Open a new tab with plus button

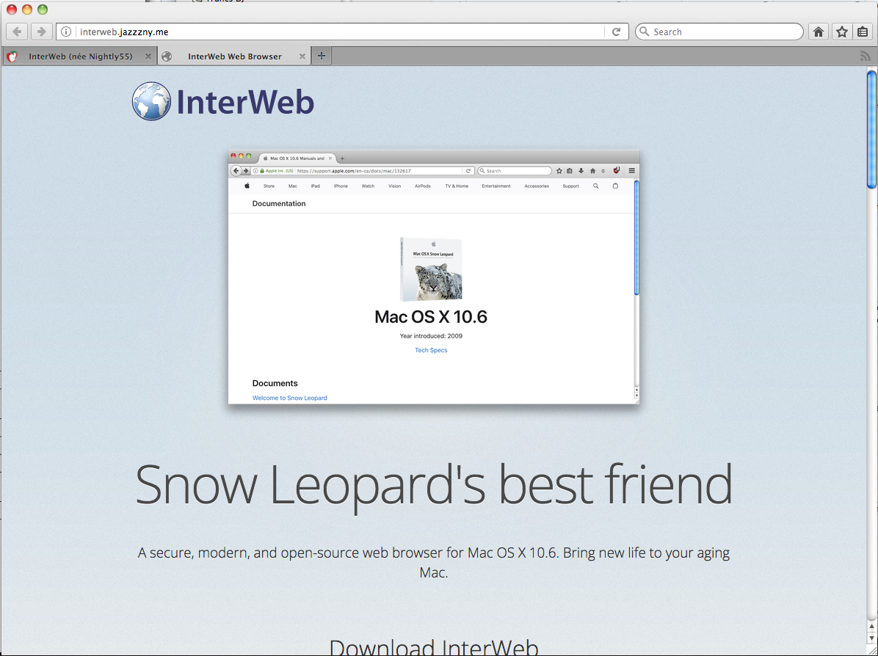[322, 56]
